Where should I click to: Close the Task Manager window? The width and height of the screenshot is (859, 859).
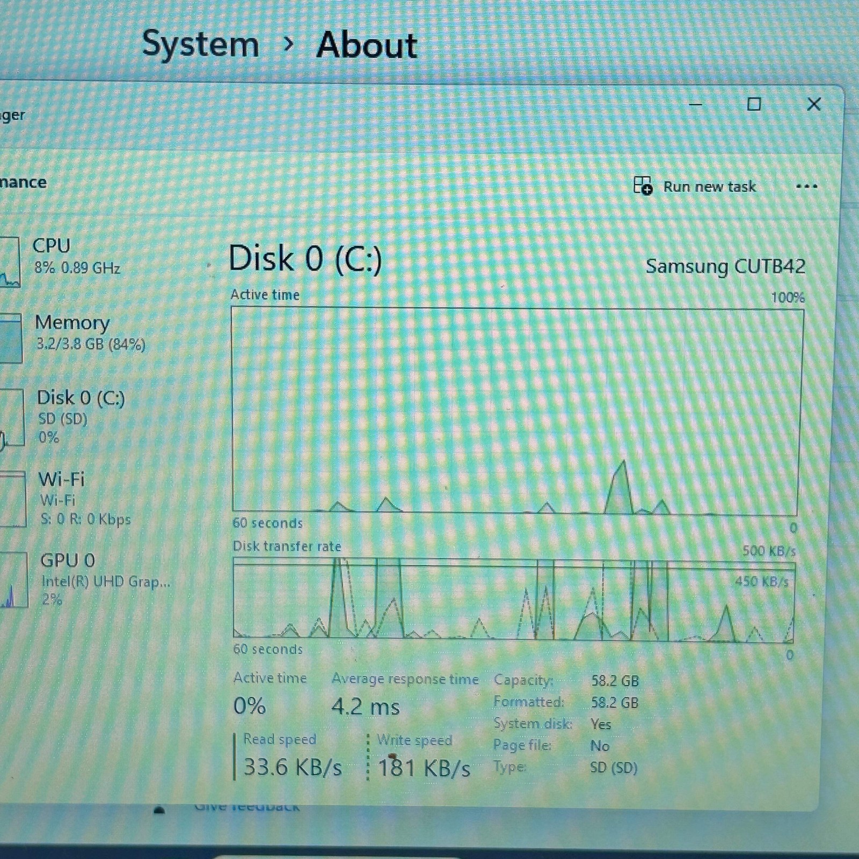[x=814, y=104]
